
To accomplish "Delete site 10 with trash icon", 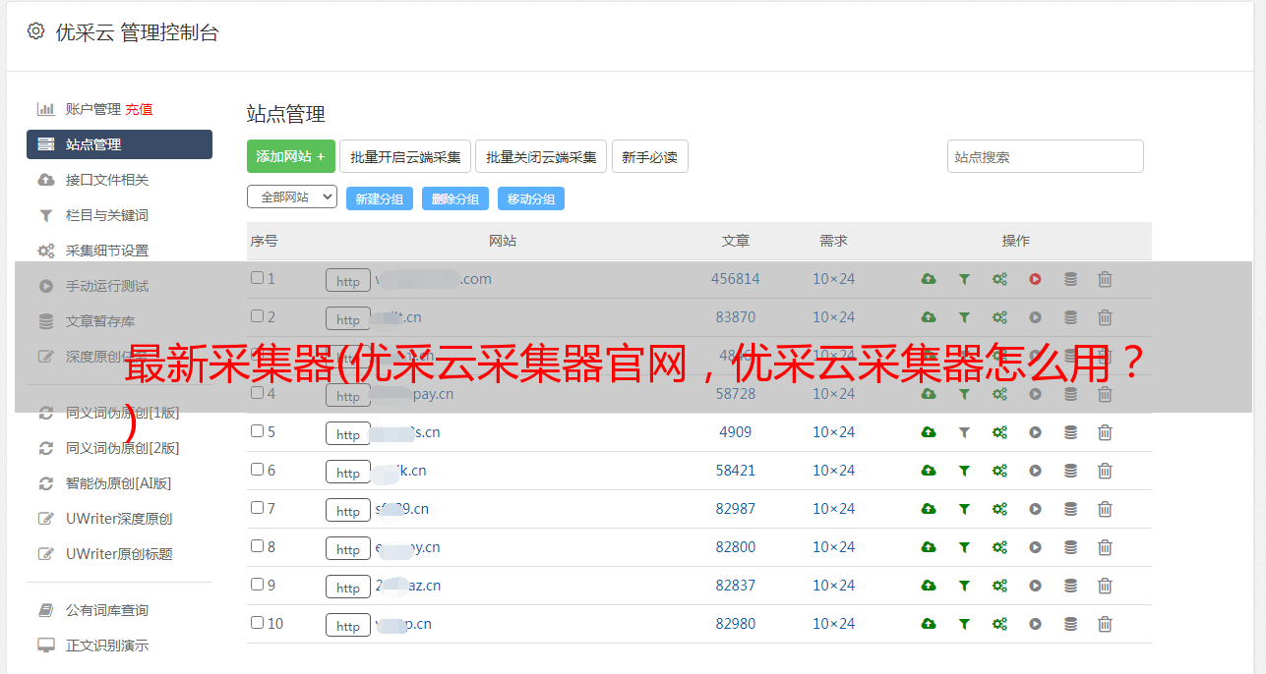I will coord(1105,624).
